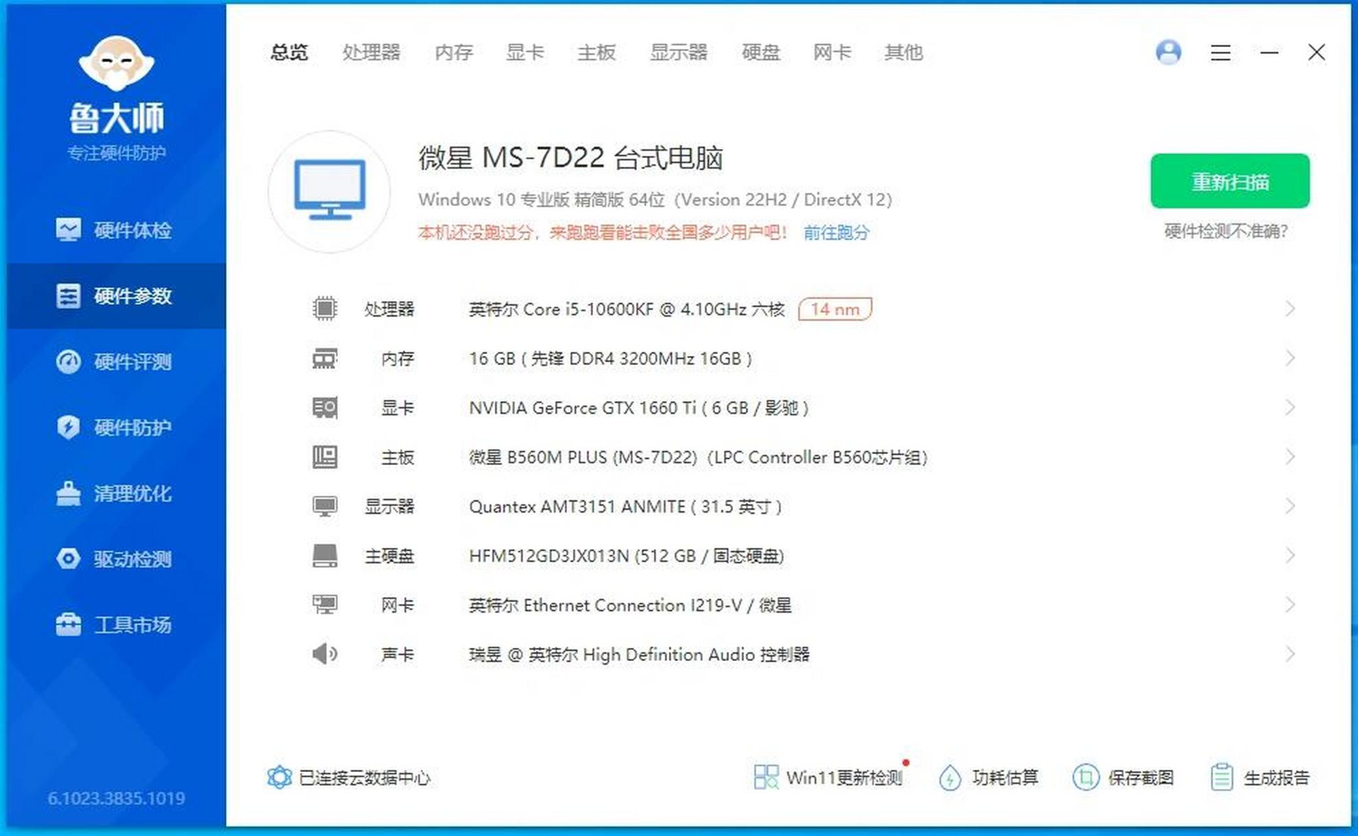This screenshot has width=1358, height=836.
Task: Switch to the 其他 tab
Action: [904, 52]
